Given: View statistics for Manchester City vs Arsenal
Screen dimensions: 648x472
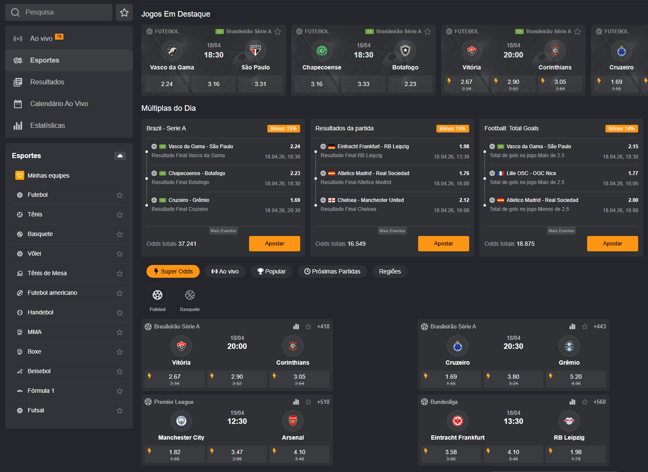Looking at the screenshot, I should point(296,402).
